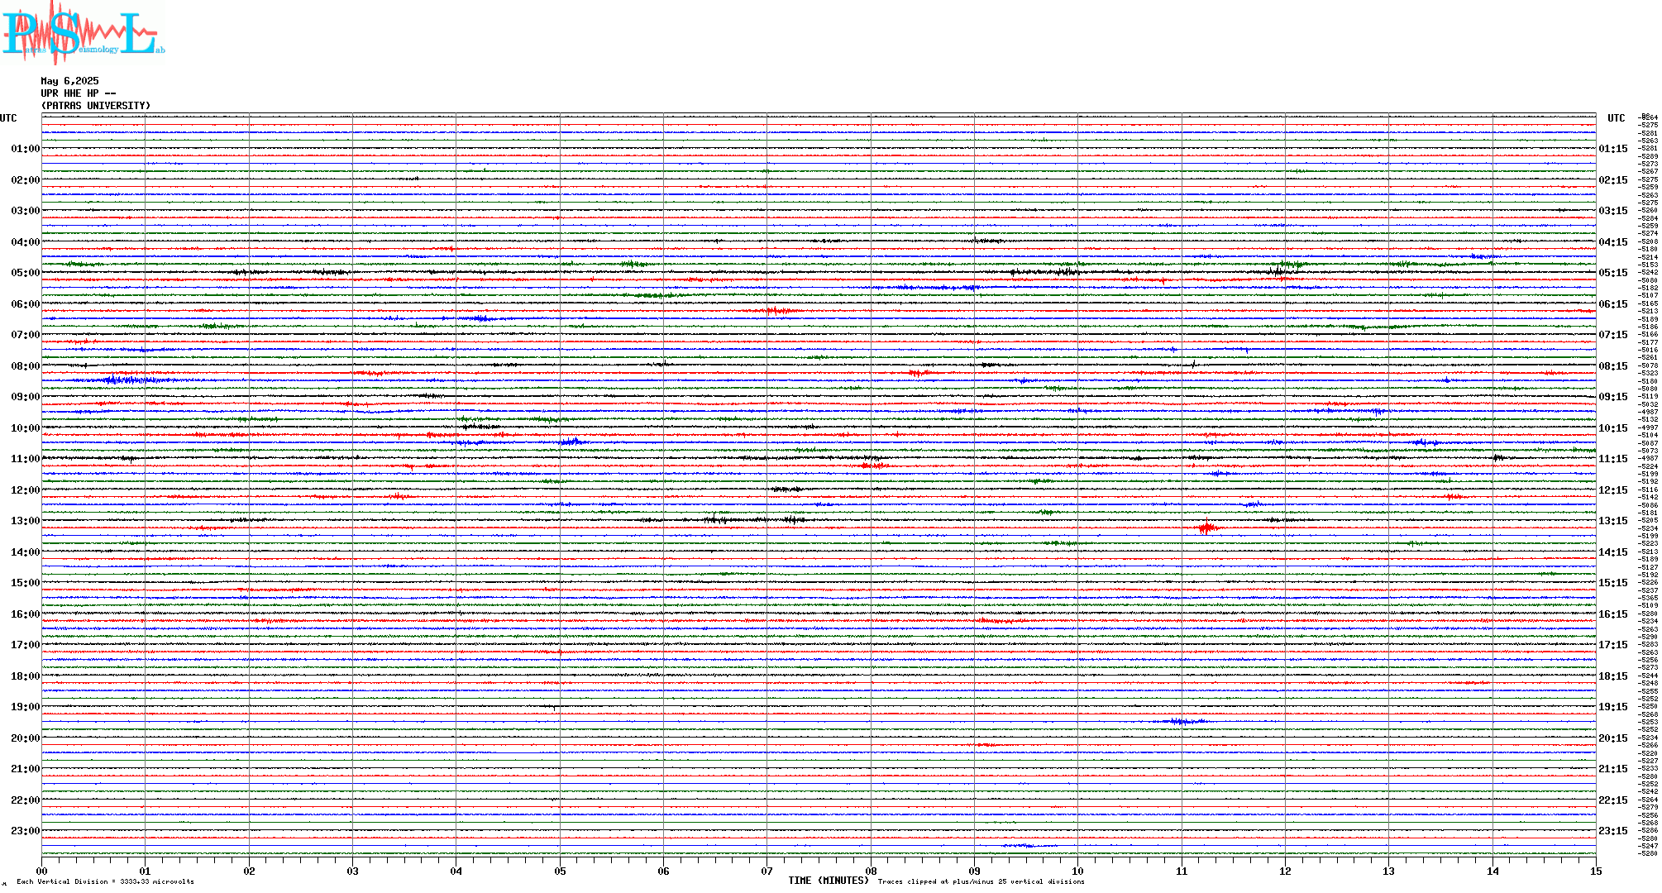Select the 12:00 row label
1662x893 pixels.
point(26,490)
